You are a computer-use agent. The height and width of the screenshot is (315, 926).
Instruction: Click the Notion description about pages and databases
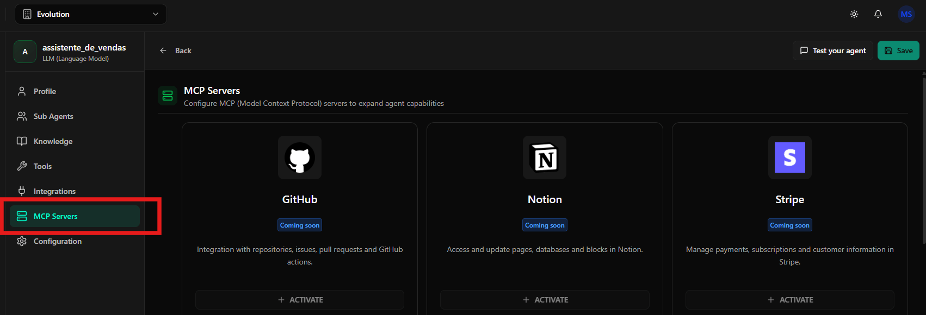[x=545, y=249]
